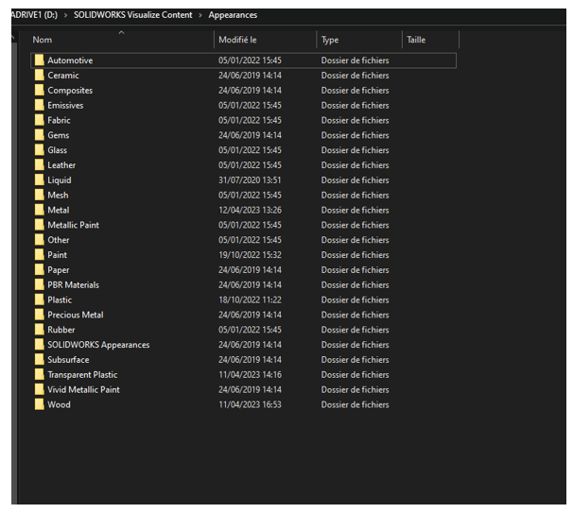Sort by the Type column header
573x513 pixels.
coord(330,40)
